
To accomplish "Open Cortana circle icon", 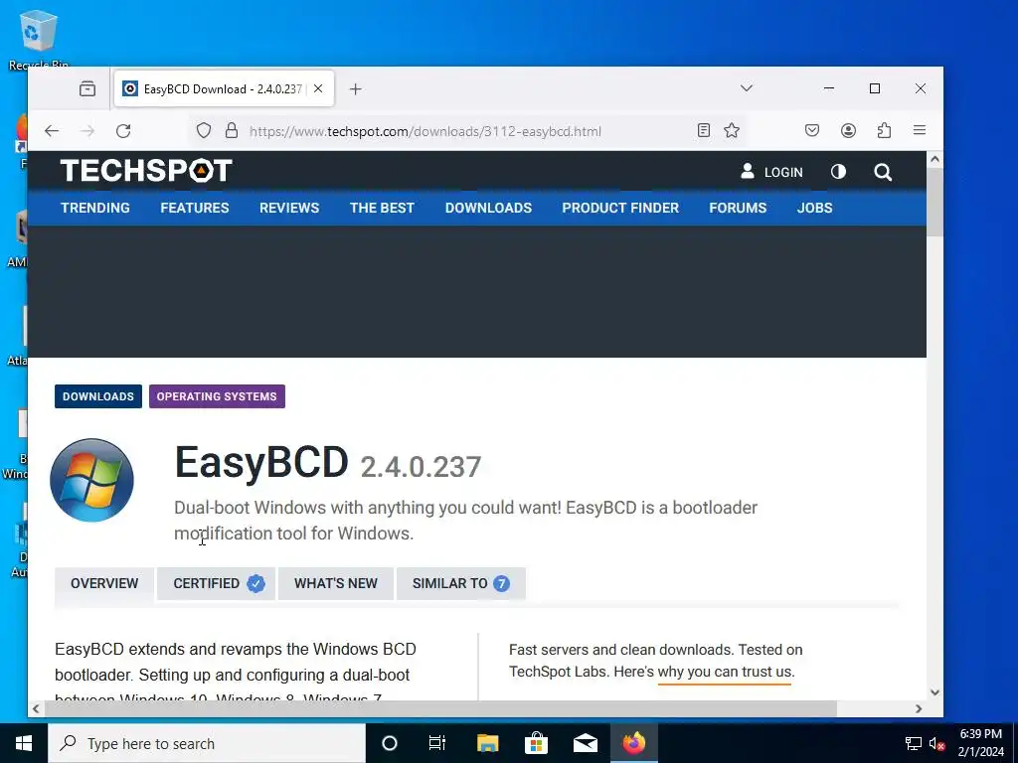I will coord(389,743).
